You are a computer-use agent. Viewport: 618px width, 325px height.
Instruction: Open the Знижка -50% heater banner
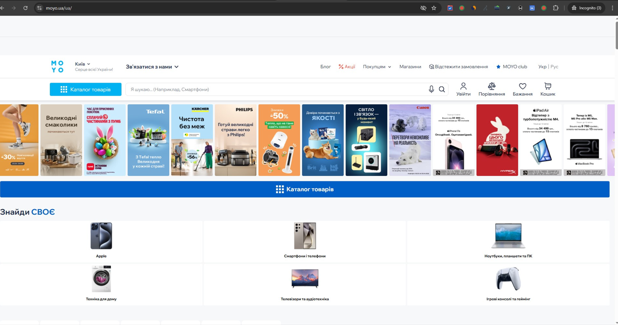279,140
